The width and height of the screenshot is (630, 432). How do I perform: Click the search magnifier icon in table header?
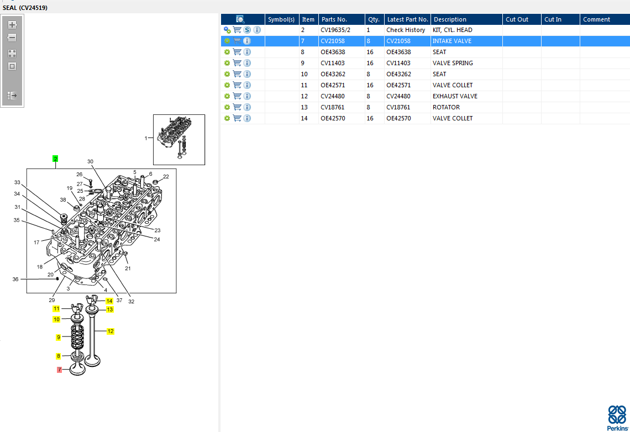click(x=240, y=19)
